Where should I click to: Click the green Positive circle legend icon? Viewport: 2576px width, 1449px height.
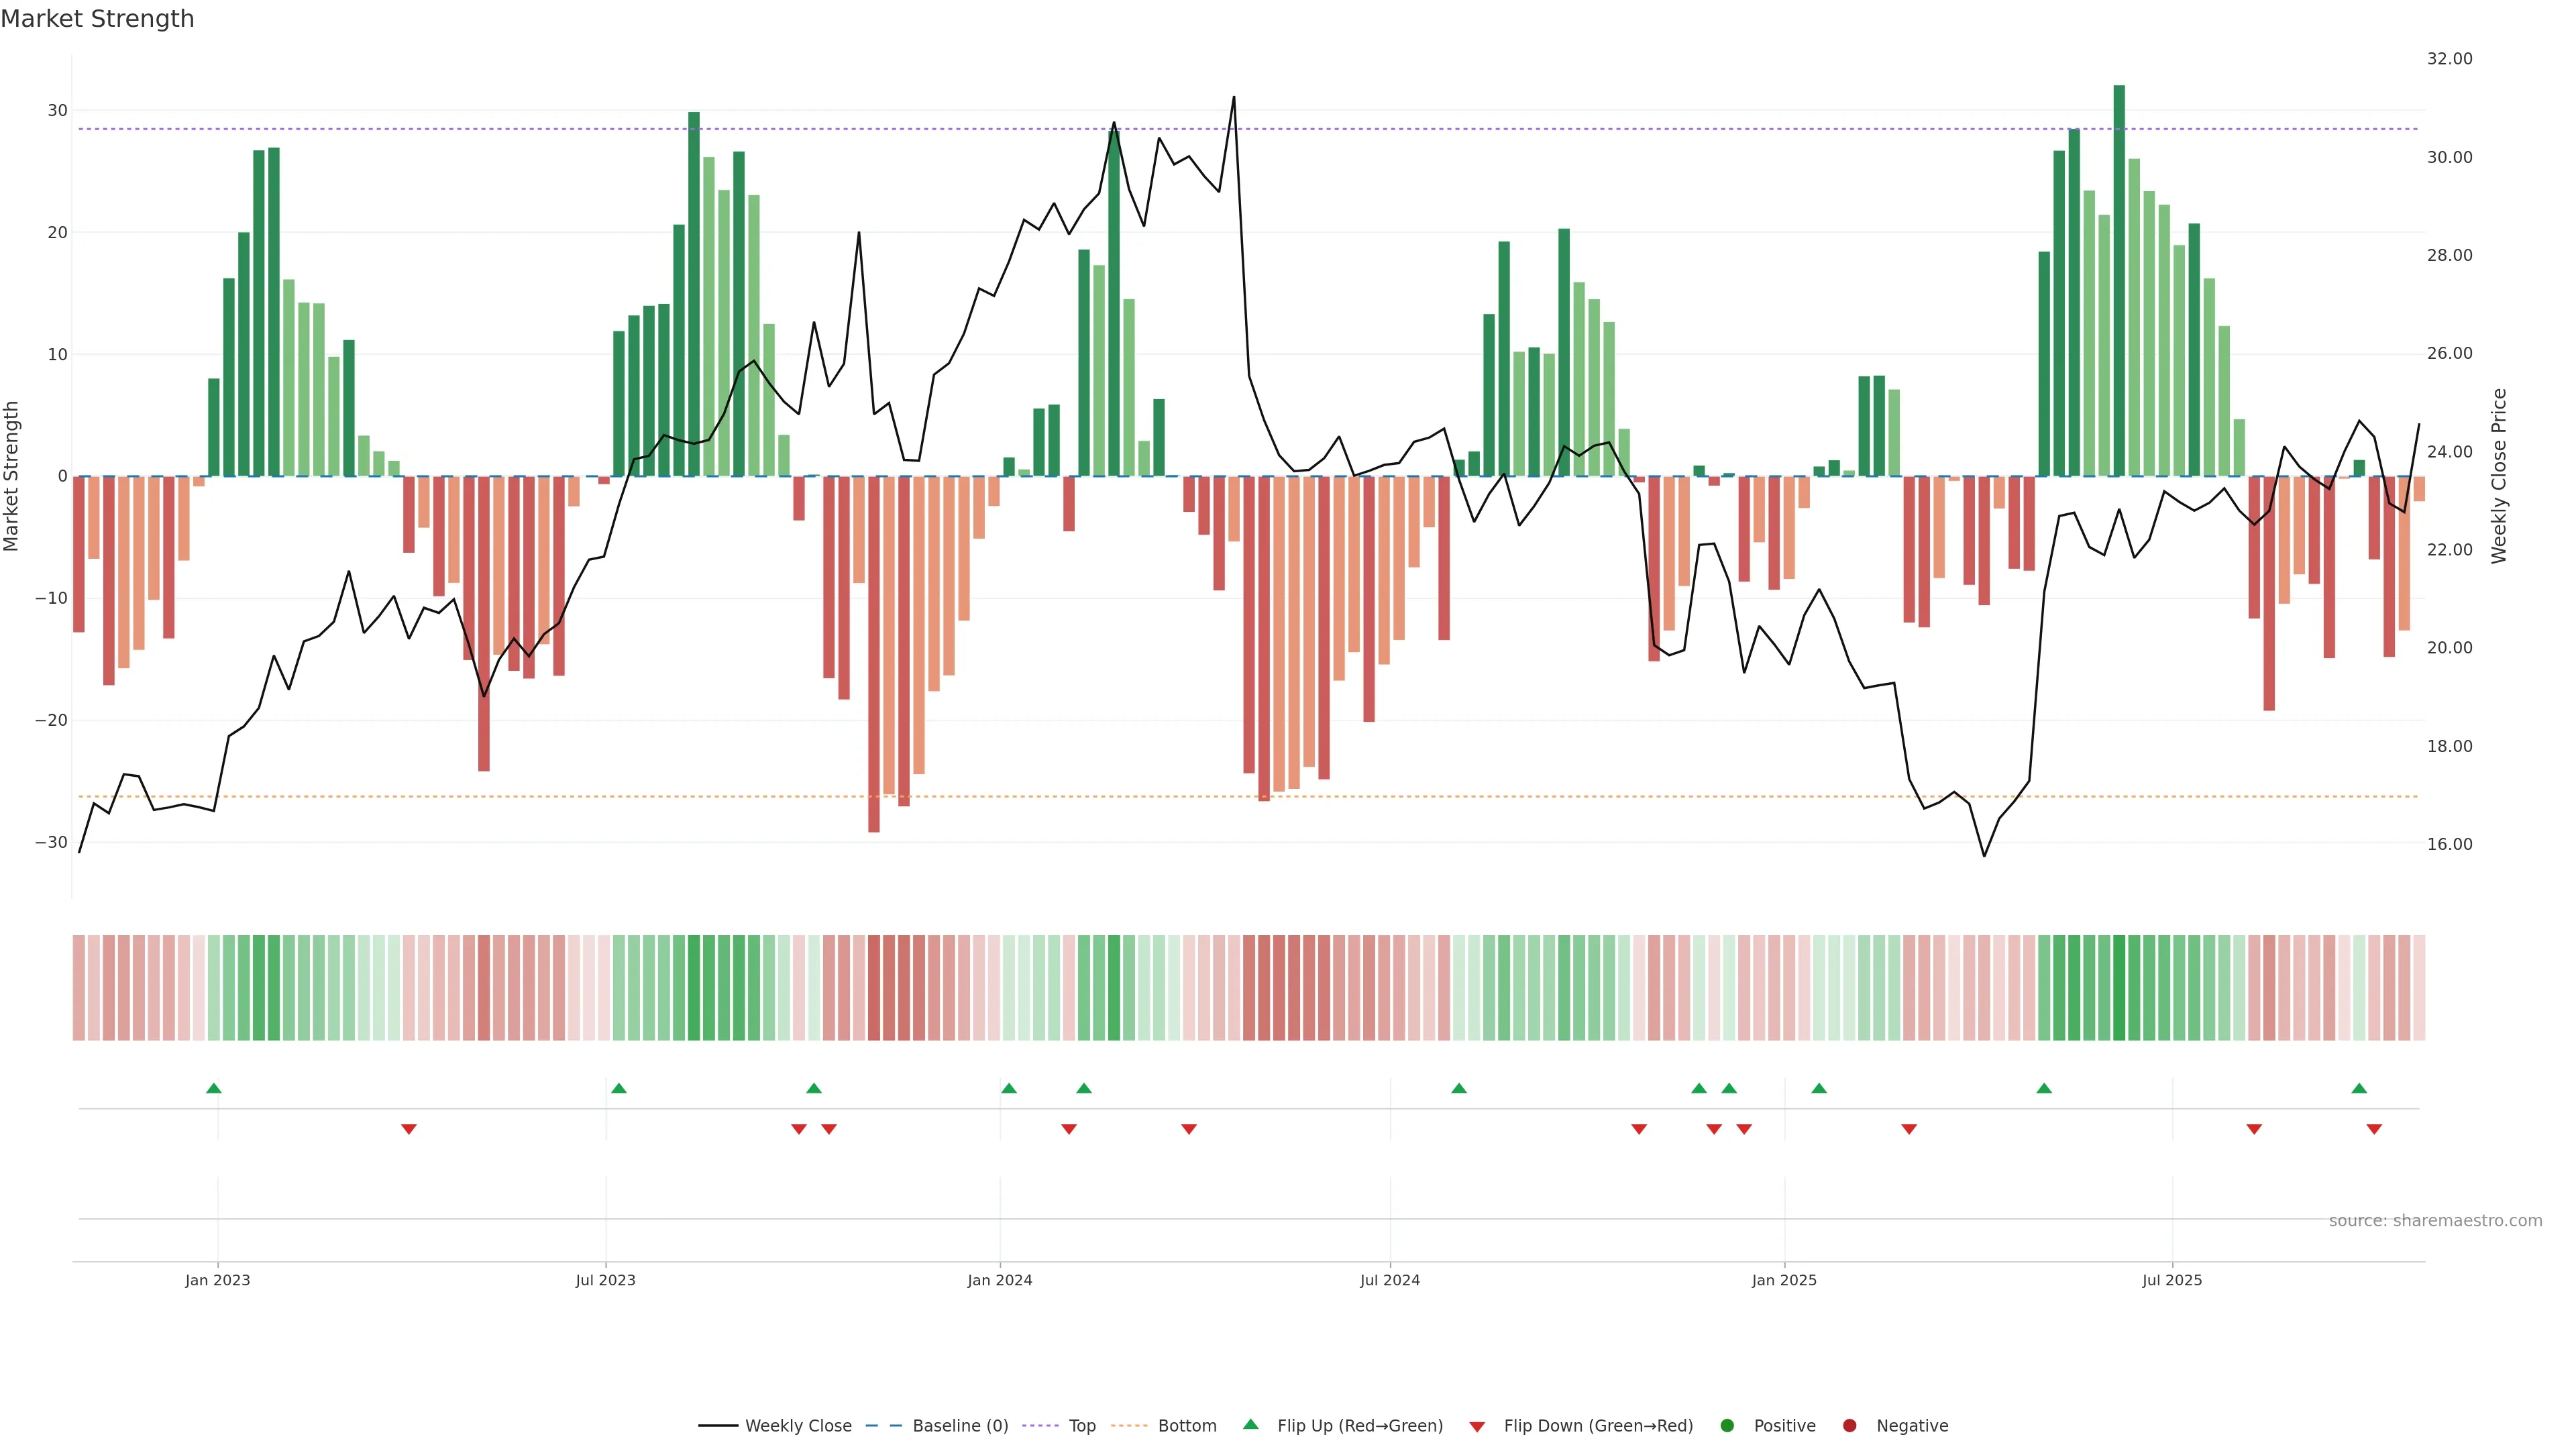point(1727,1426)
